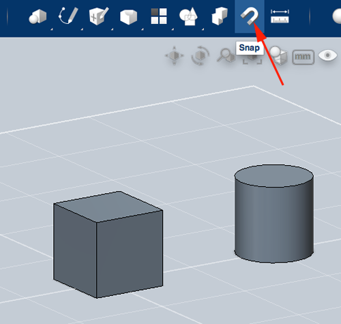This screenshot has height=324, width=341.
Task: Choose the Combine stepped-block icon
Action: 220,16
